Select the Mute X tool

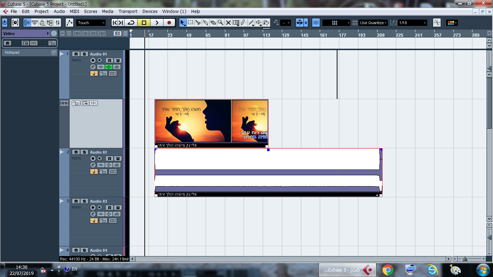pos(228,23)
